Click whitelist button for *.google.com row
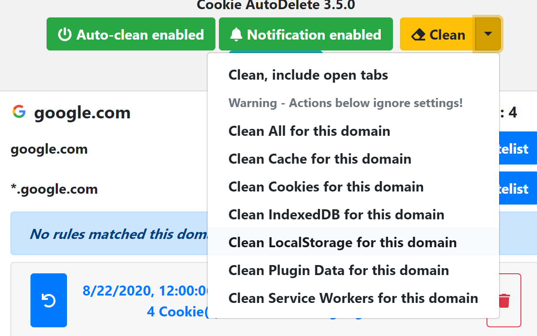The height and width of the screenshot is (336, 537). 518,189
